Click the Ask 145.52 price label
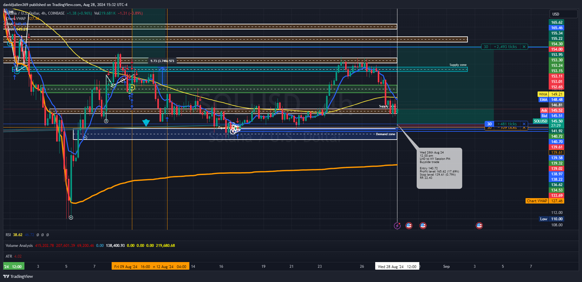The width and height of the screenshot is (582, 282). click(552, 110)
